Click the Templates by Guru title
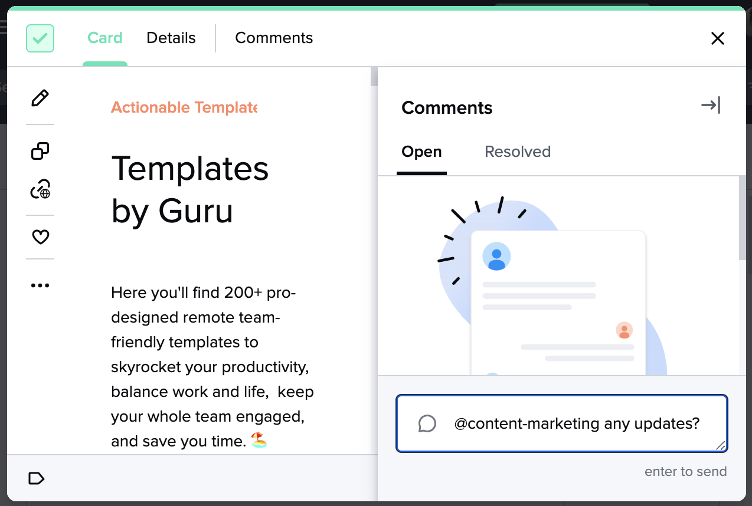 pos(190,189)
